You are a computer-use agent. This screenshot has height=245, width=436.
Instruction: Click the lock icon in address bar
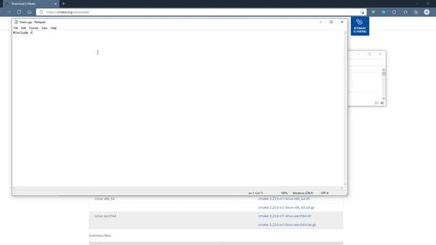point(41,12)
